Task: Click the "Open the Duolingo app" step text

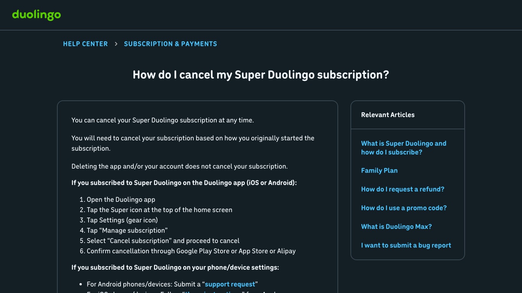Action: pos(121,200)
